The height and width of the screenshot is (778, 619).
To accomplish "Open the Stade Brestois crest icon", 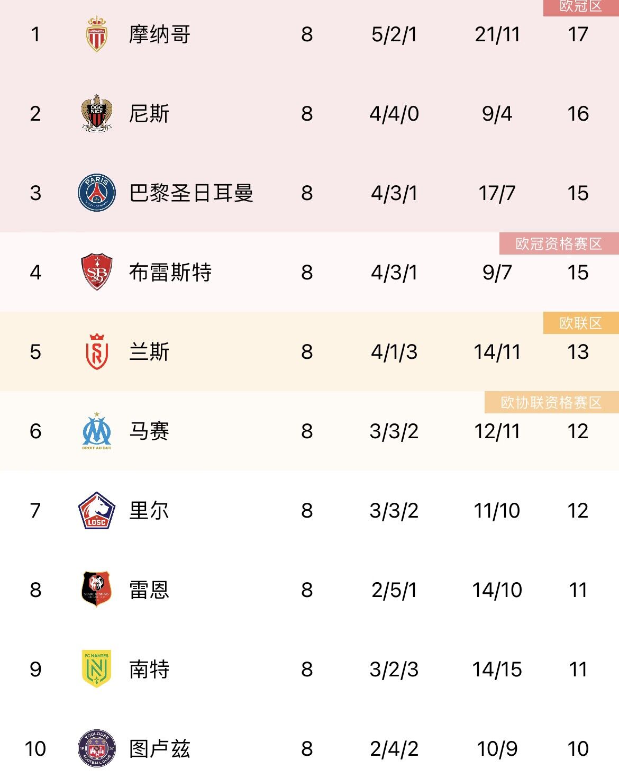I will pos(97,272).
